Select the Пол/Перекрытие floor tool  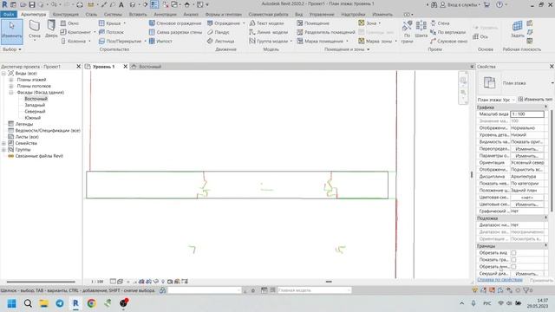120,41
